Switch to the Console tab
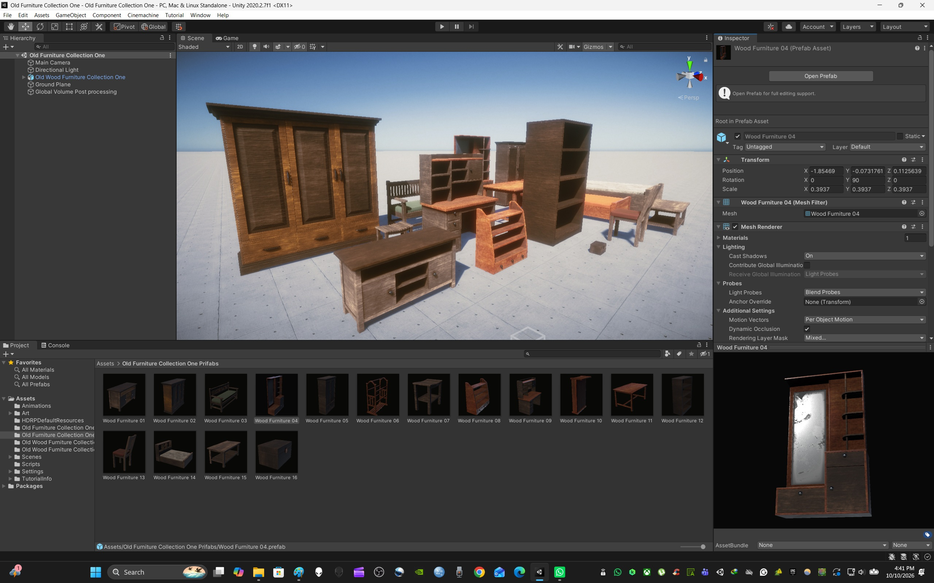The image size is (934, 583). point(55,345)
